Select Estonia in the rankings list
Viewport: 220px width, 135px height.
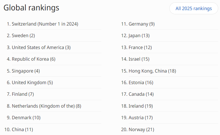141,82
